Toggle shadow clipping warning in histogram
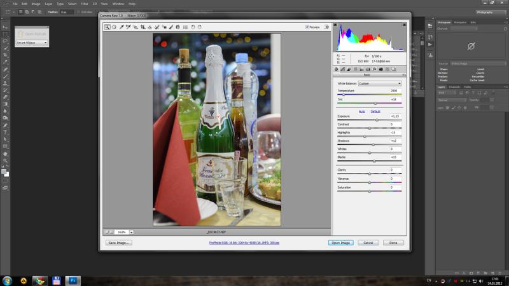 tap(335, 25)
